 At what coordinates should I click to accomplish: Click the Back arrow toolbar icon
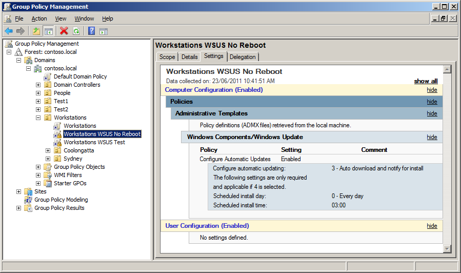[9, 31]
